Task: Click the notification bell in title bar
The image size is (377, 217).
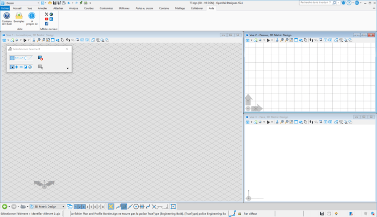Action: (343, 3)
